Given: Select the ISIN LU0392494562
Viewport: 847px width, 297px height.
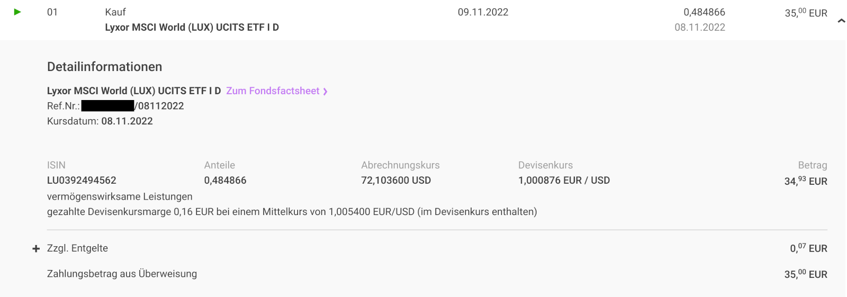Looking at the screenshot, I should click(x=82, y=181).
